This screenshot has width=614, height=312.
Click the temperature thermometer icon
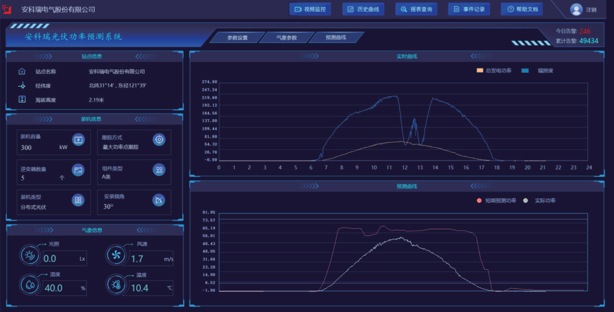point(116,285)
